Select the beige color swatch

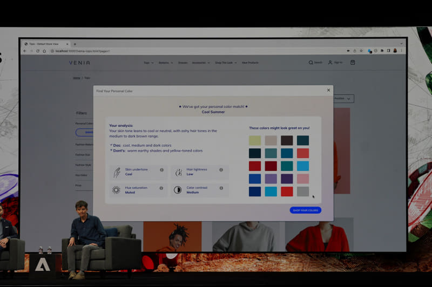[x=271, y=140]
